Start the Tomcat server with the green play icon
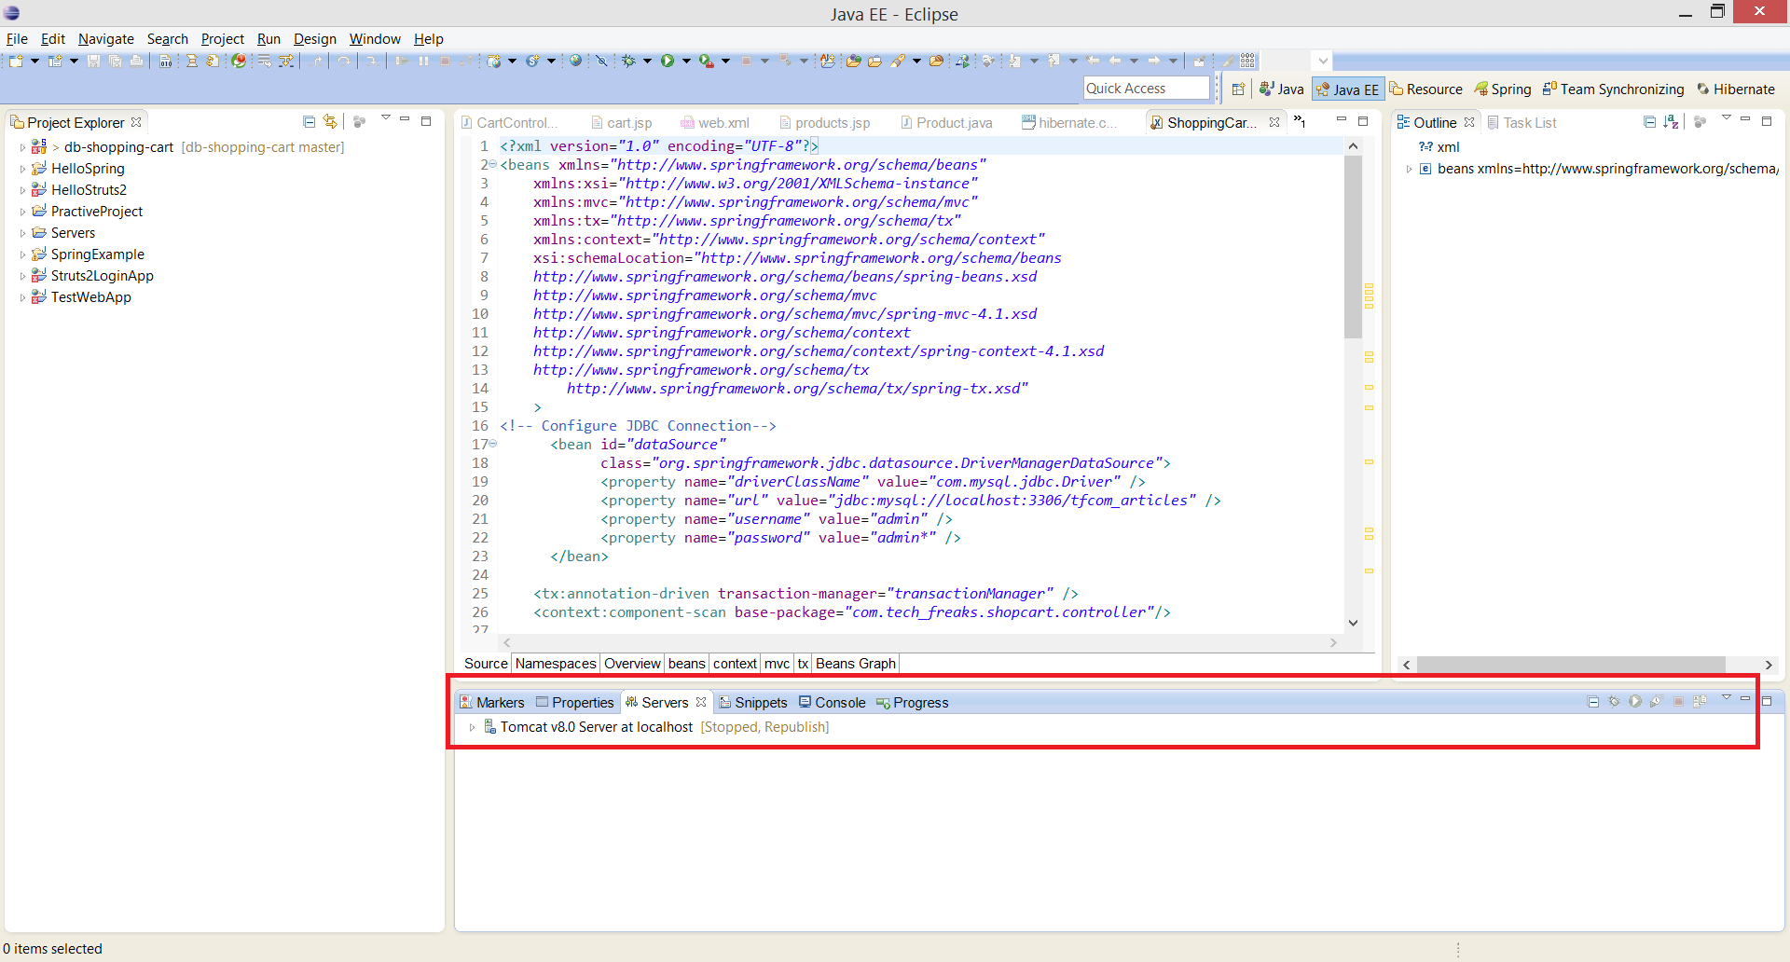This screenshot has height=962, width=1790. point(1635,701)
